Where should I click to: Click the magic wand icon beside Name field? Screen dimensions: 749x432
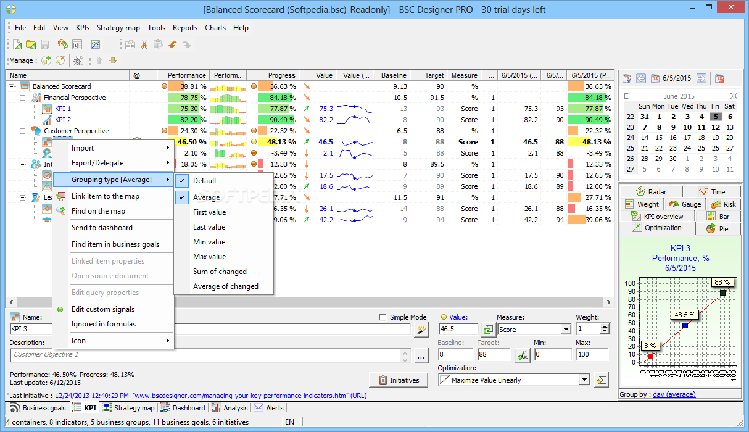pyautogui.click(x=421, y=330)
